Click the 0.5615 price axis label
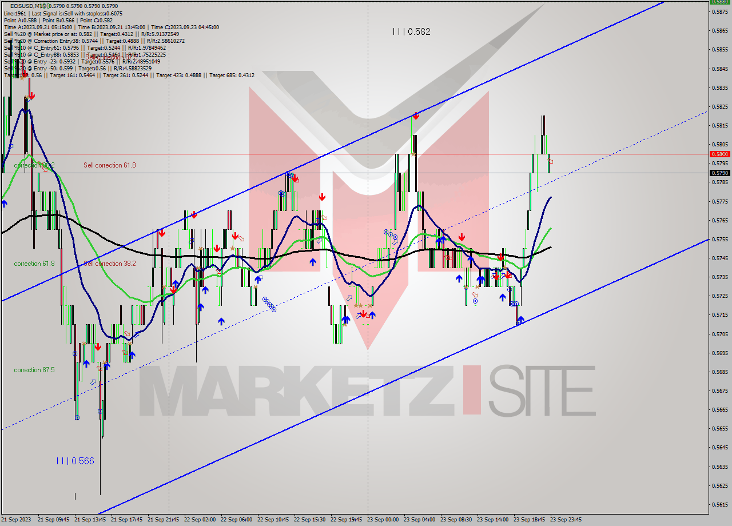The image size is (732, 526). [721, 504]
